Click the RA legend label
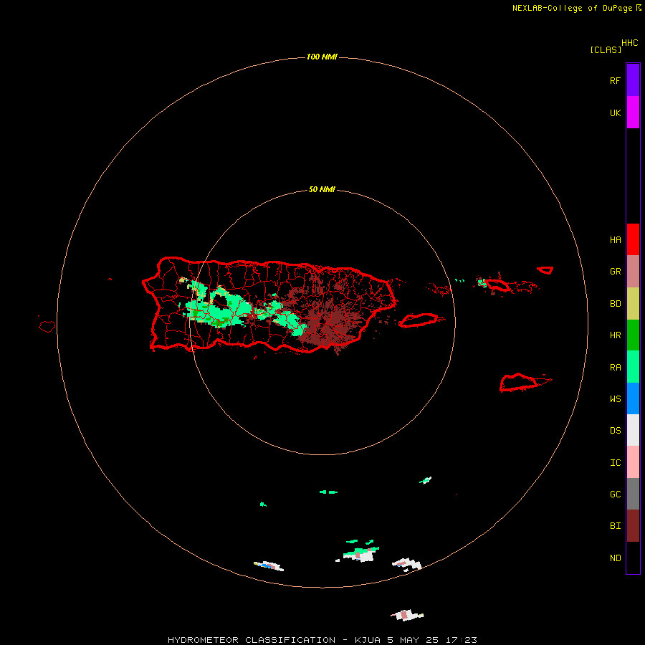This screenshot has width=645, height=645. [615, 368]
